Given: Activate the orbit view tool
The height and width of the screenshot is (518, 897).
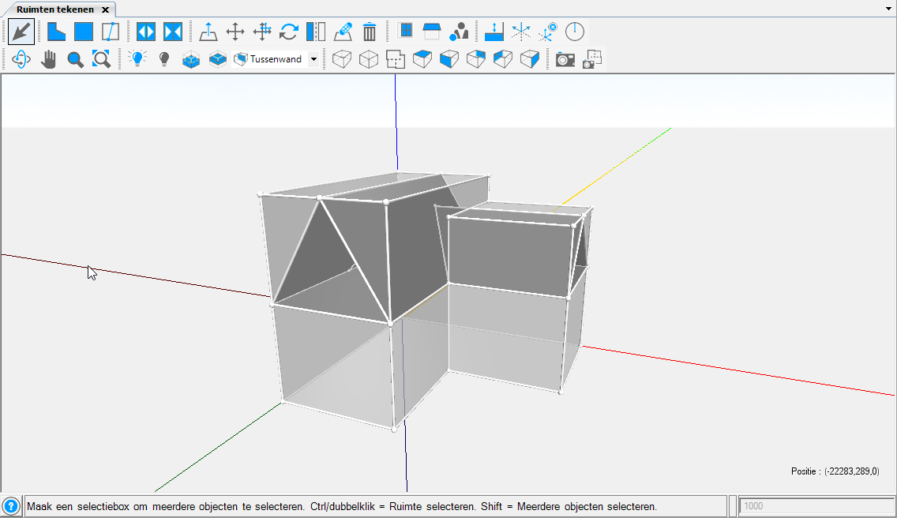Looking at the screenshot, I should pos(21,59).
